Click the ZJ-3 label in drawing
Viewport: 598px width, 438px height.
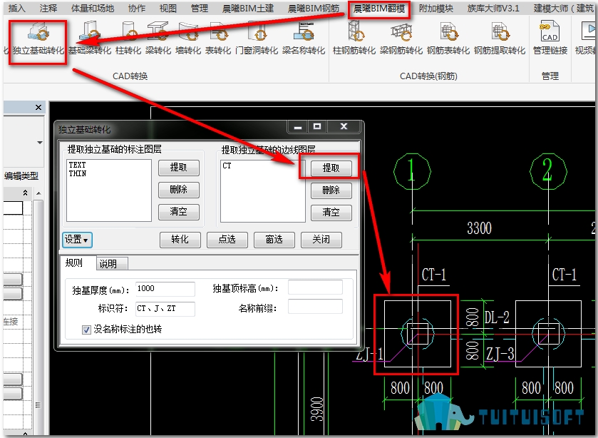point(500,354)
